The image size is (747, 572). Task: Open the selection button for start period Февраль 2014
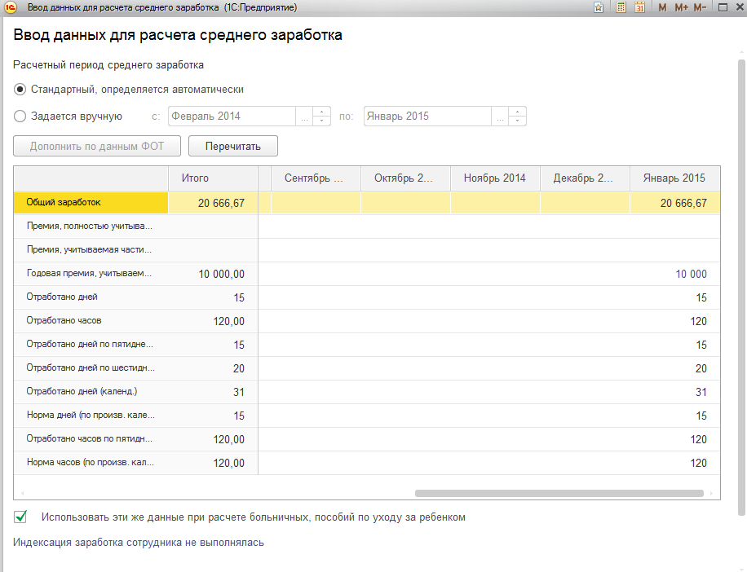tap(304, 117)
